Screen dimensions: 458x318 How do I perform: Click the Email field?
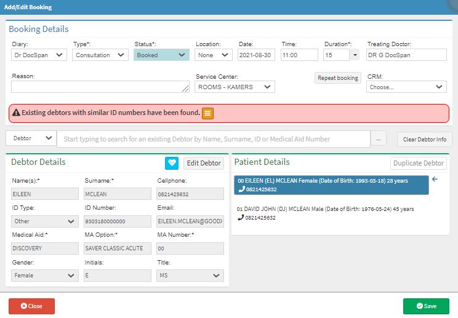(190, 221)
